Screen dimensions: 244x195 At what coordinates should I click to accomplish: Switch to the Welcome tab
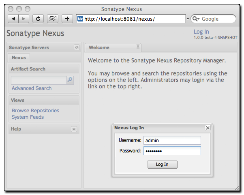[x=99, y=47]
